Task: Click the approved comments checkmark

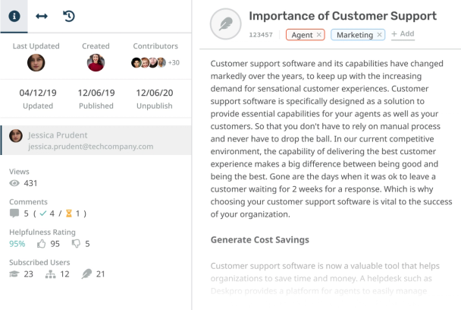Action: 44,214
